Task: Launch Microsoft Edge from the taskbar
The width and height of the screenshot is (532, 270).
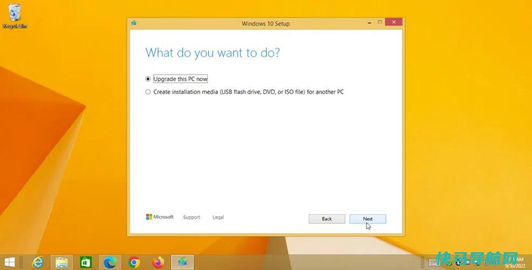Action: coord(110,262)
